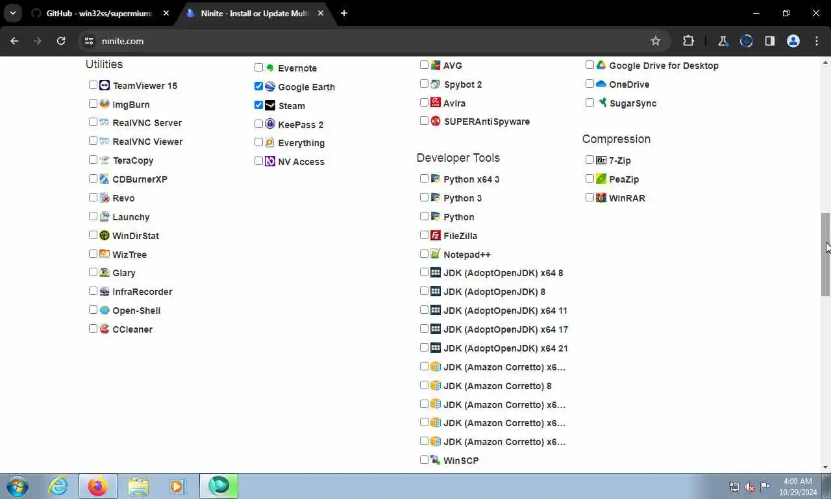The width and height of the screenshot is (831, 499).
Task: Click the FileZilla icon
Action: pos(436,235)
